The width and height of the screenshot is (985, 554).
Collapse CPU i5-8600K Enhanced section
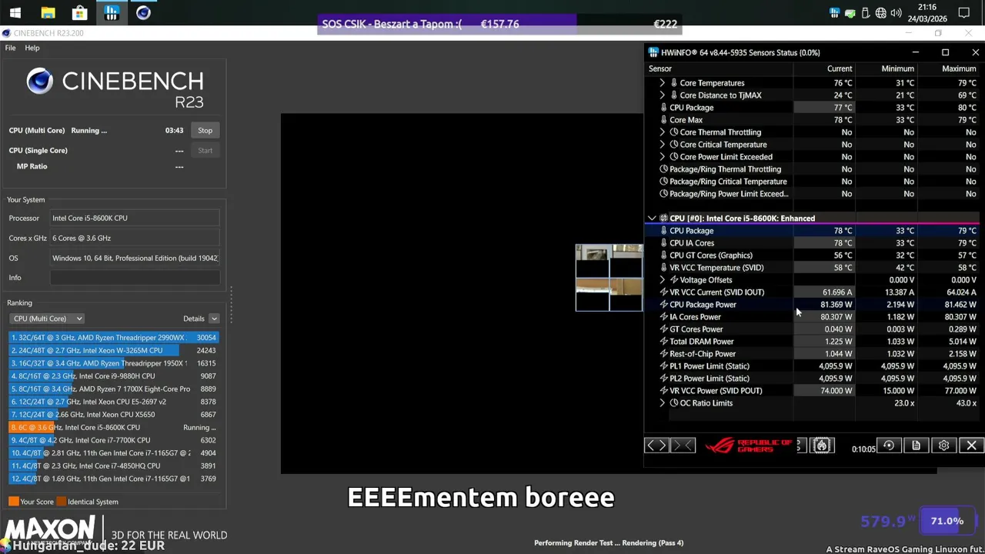652,219
